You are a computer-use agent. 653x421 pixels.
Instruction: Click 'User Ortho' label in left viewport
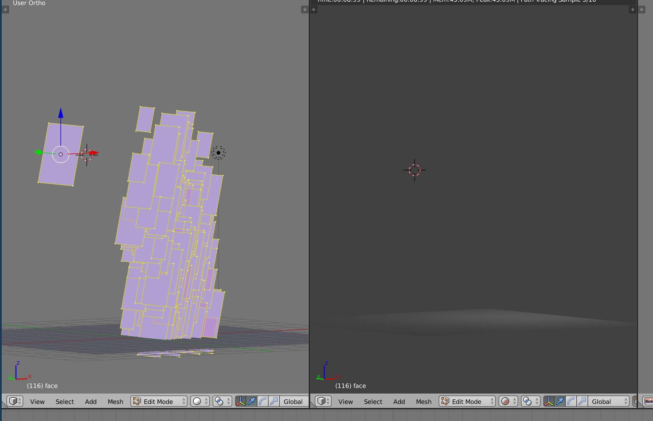click(29, 3)
